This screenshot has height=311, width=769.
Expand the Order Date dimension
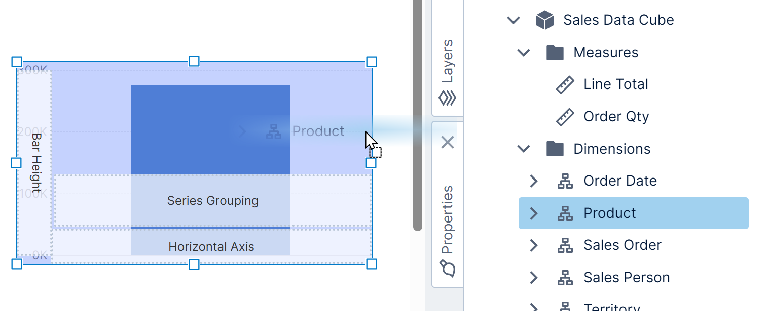click(533, 181)
